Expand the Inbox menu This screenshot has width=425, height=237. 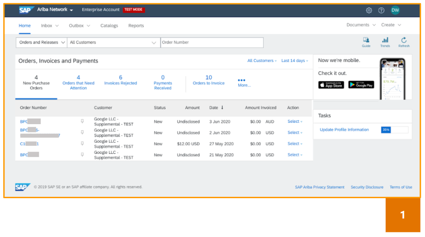50,26
